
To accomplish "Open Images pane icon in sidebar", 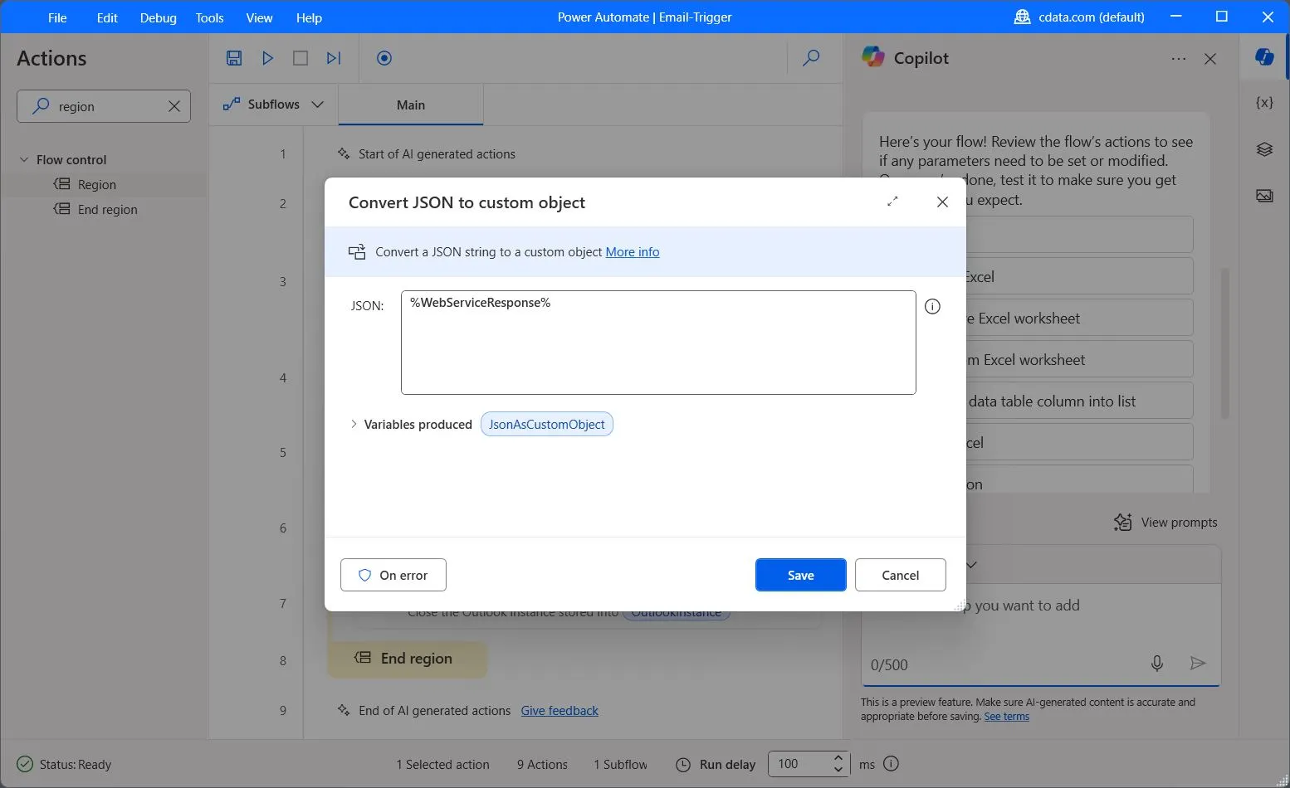I will [1264, 196].
